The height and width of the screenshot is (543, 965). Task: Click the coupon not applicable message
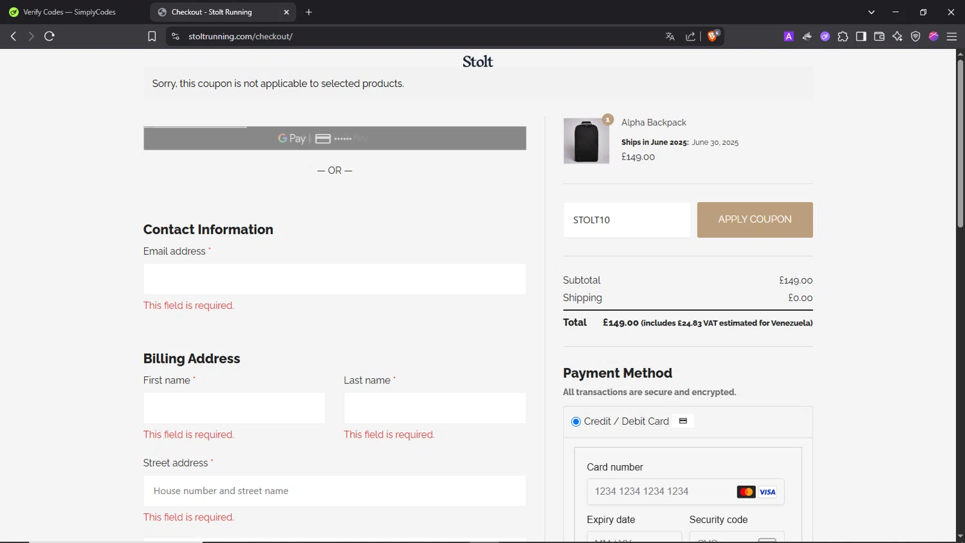pyautogui.click(x=278, y=84)
